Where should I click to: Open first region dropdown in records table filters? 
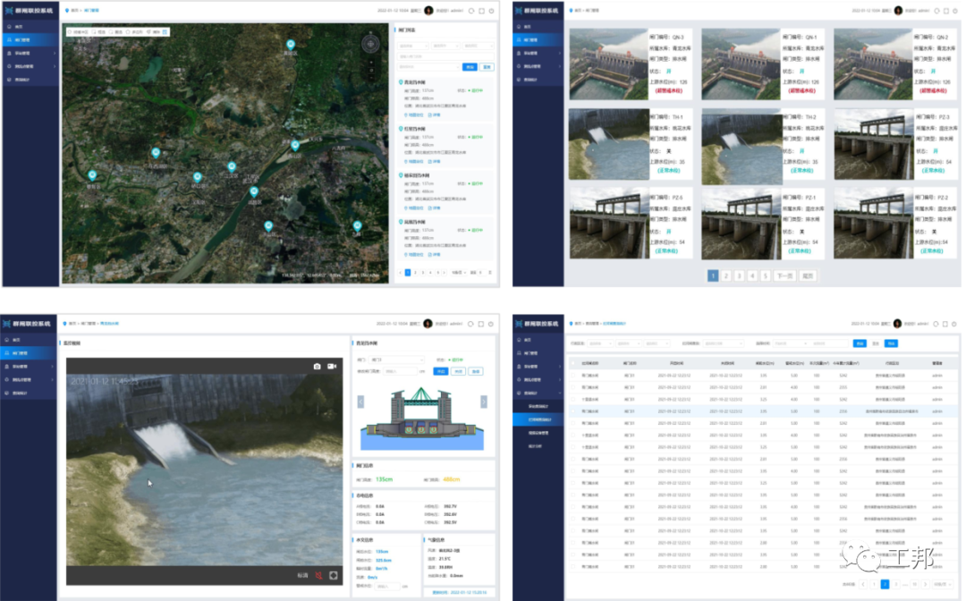point(600,343)
